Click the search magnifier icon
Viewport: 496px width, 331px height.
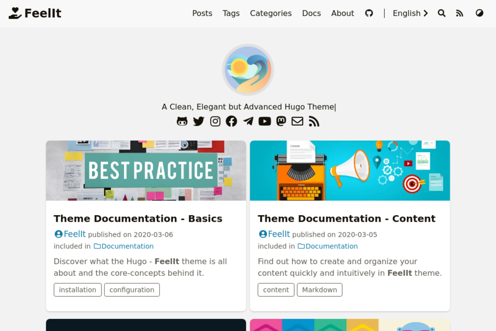coord(441,13)
